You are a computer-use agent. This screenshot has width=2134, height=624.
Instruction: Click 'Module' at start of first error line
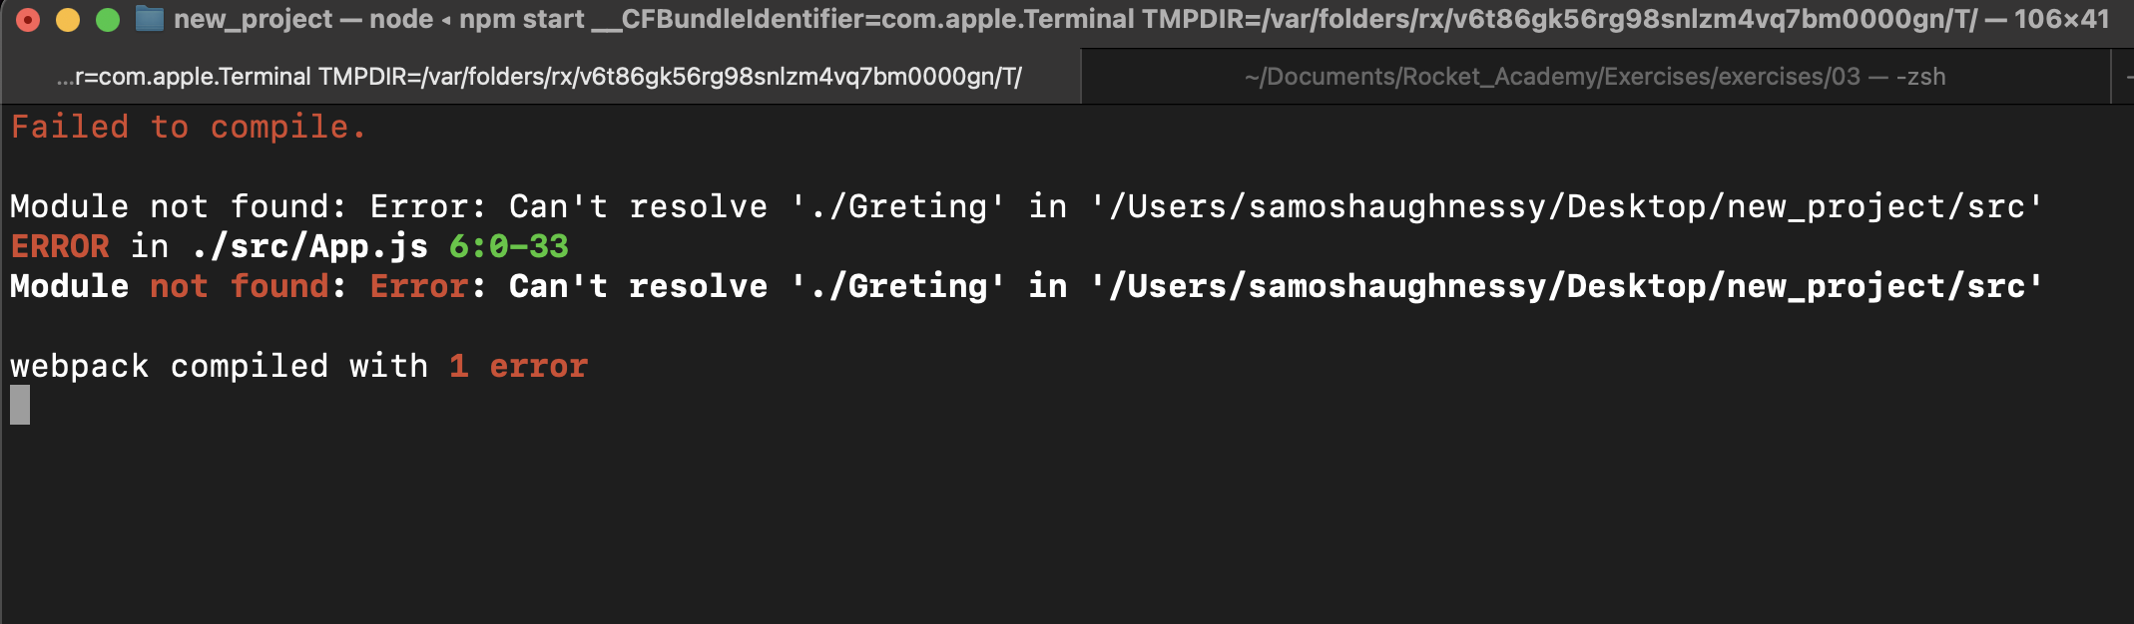pyautogui.click(x=69, y=207)
